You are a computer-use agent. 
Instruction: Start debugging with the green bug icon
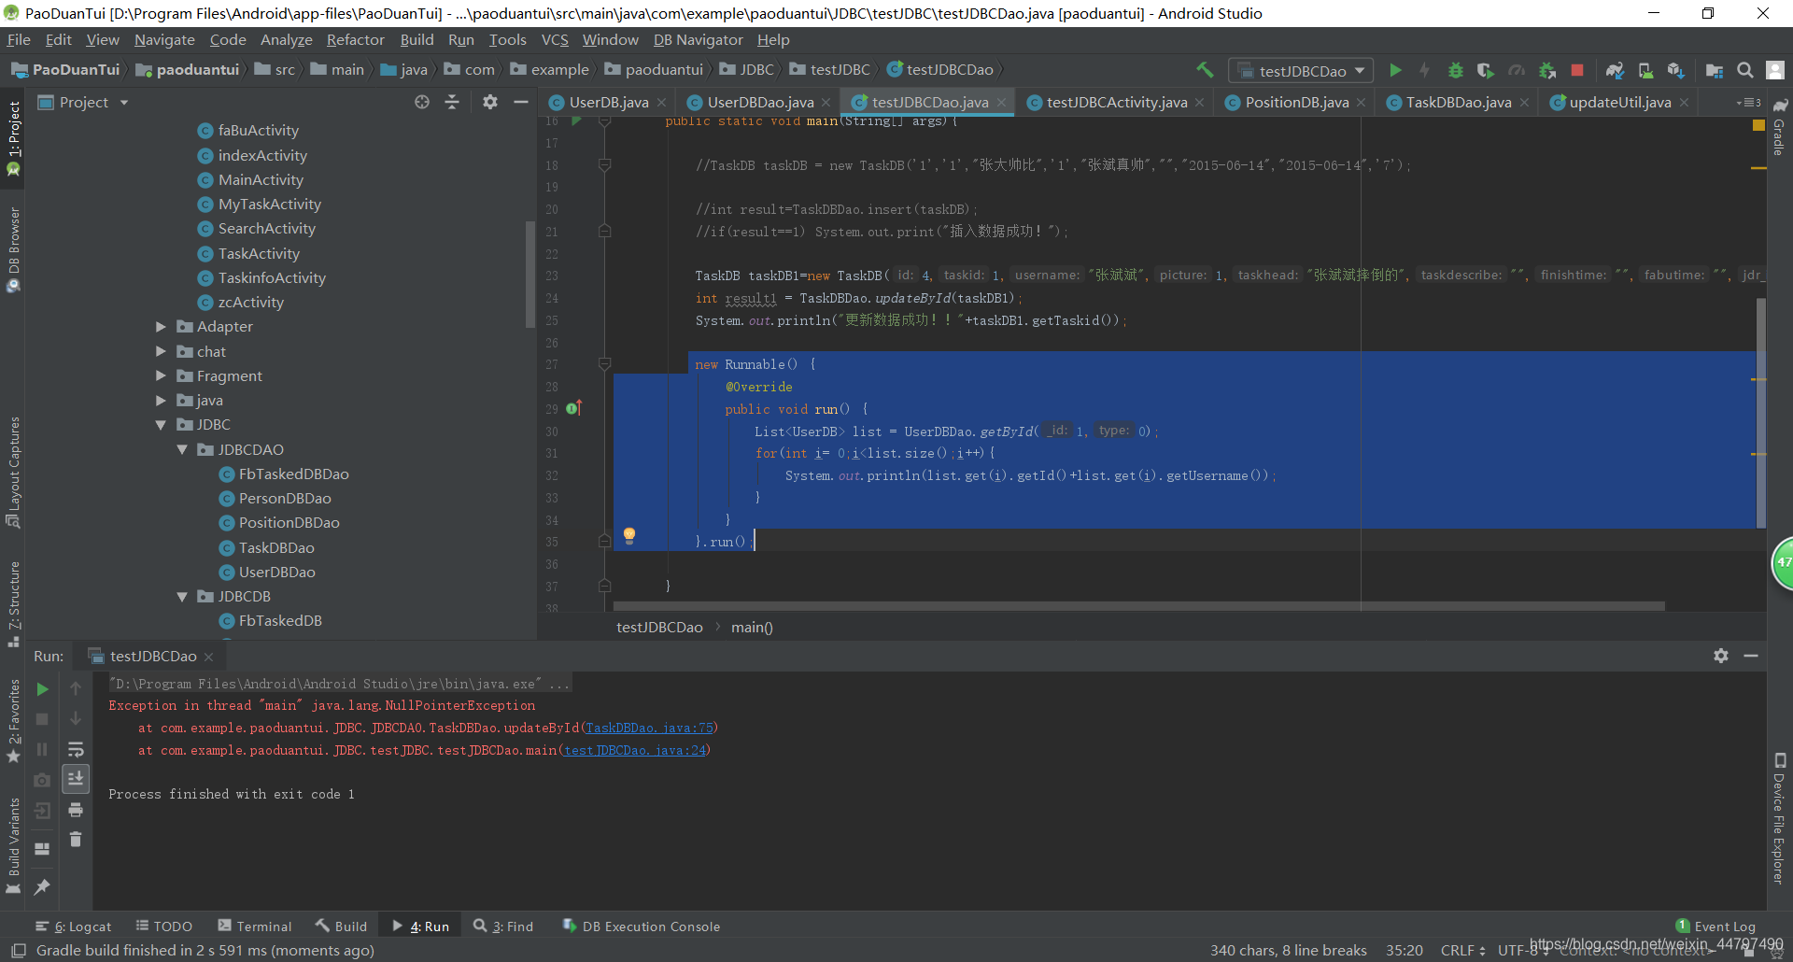(1455, 70)
